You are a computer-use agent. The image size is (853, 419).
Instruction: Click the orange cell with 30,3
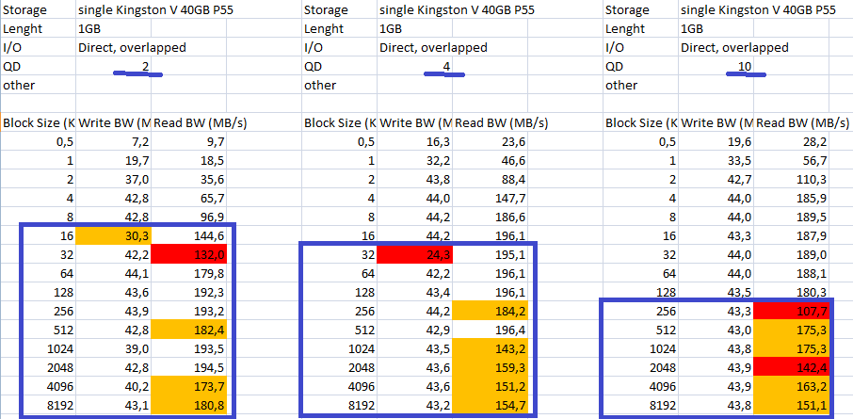pyautogui.click(x=113, y=236)
